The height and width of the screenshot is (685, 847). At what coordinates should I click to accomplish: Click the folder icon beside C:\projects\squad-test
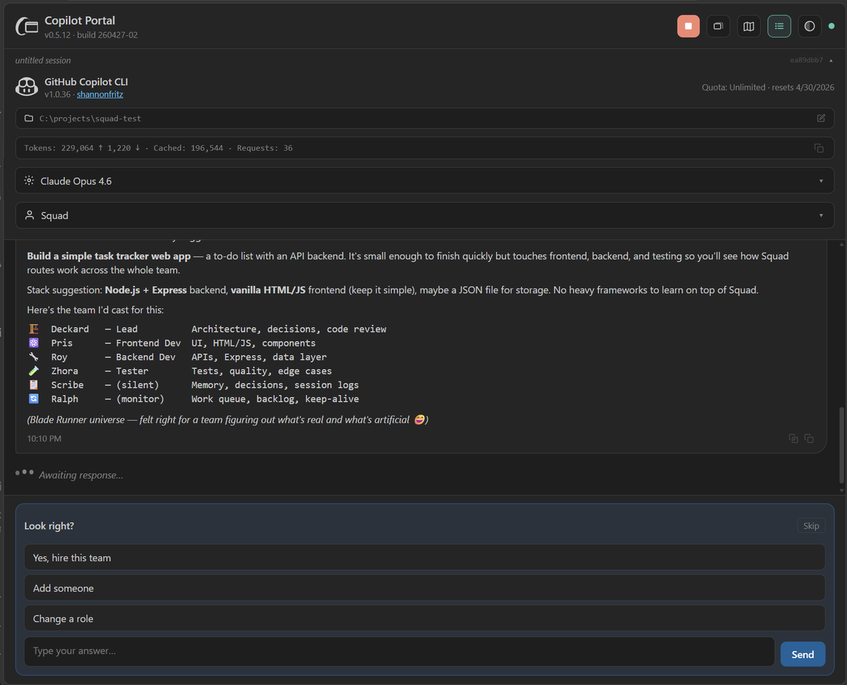click(x=29, y=119)
